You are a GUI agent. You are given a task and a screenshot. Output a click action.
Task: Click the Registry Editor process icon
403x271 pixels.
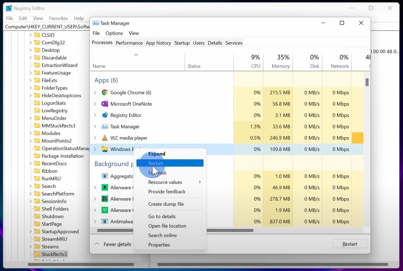[x=105, y=115]
